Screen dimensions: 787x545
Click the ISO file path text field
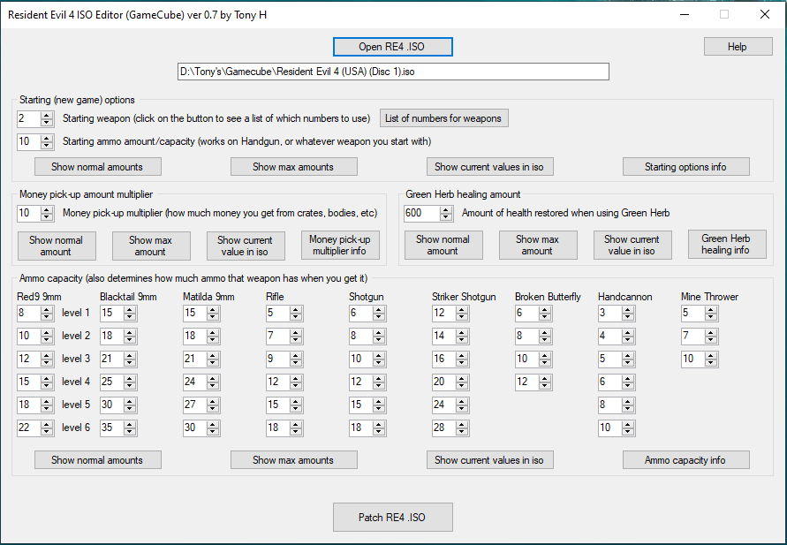click(x=393, y=72)
